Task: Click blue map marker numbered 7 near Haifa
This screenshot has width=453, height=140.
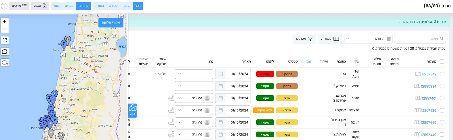Action: coord(64,44)
